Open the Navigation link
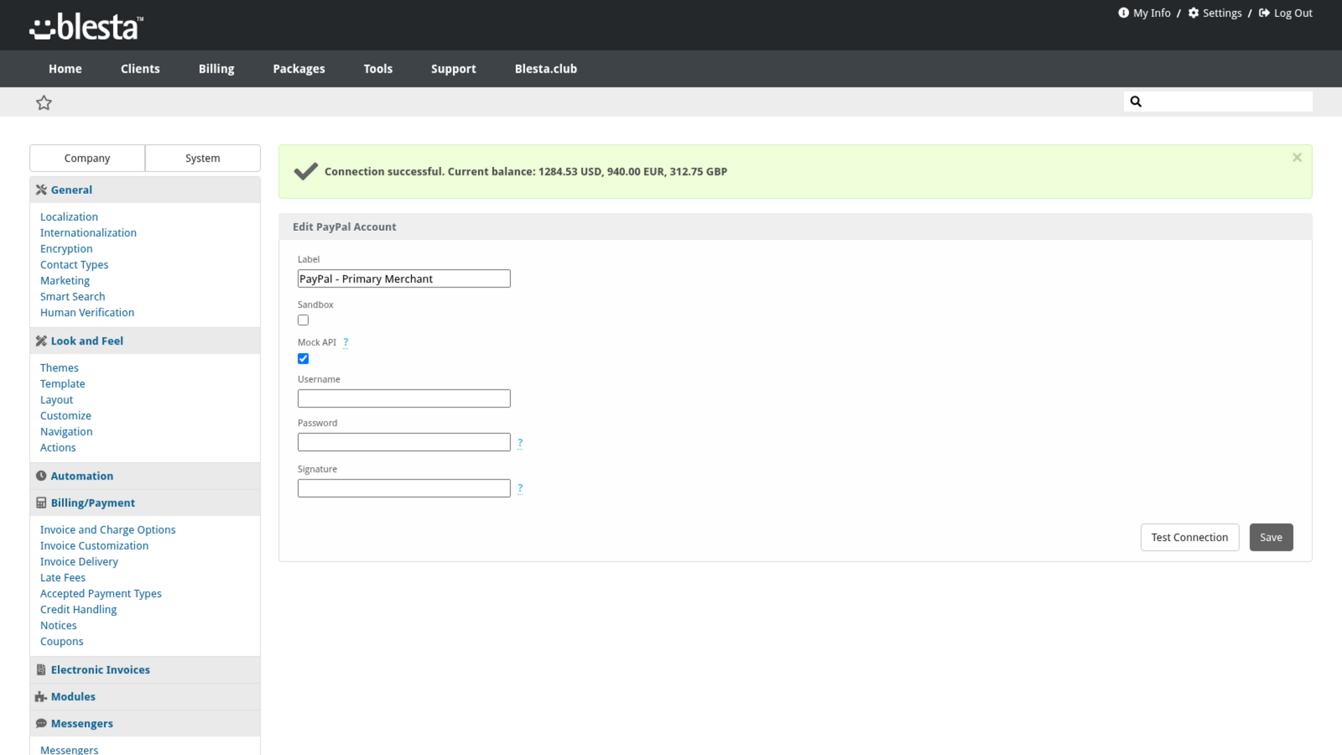The image size is (1342, 755). (66, 432)
